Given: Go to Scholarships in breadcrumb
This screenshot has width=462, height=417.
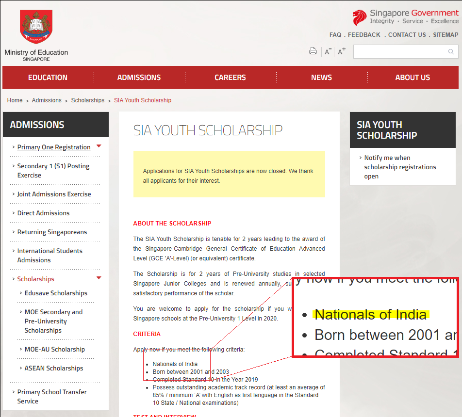Looking at the screenshot, I should pos(87,100).
